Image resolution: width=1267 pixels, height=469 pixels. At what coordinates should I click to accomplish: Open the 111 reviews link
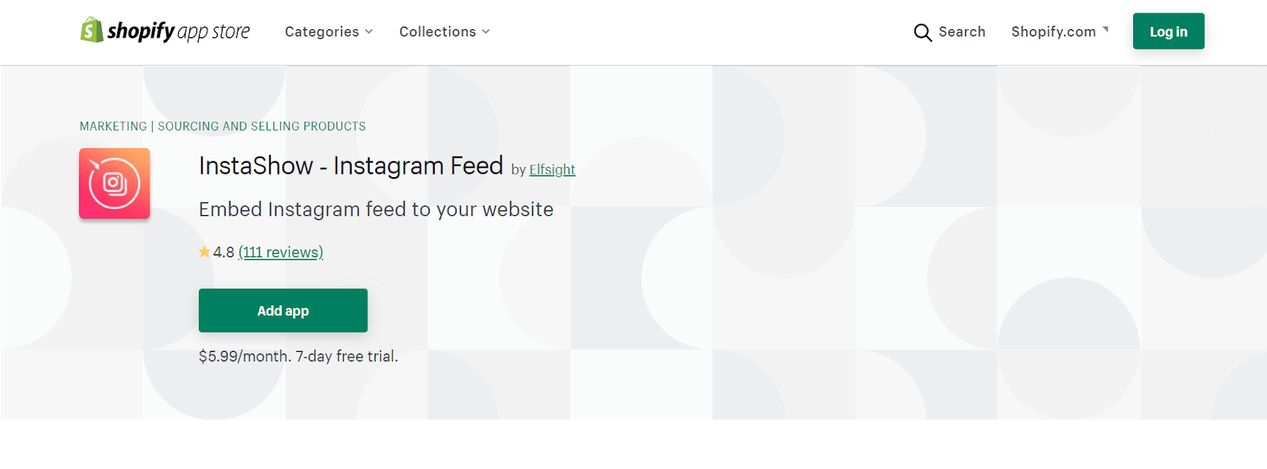point(280,252)
